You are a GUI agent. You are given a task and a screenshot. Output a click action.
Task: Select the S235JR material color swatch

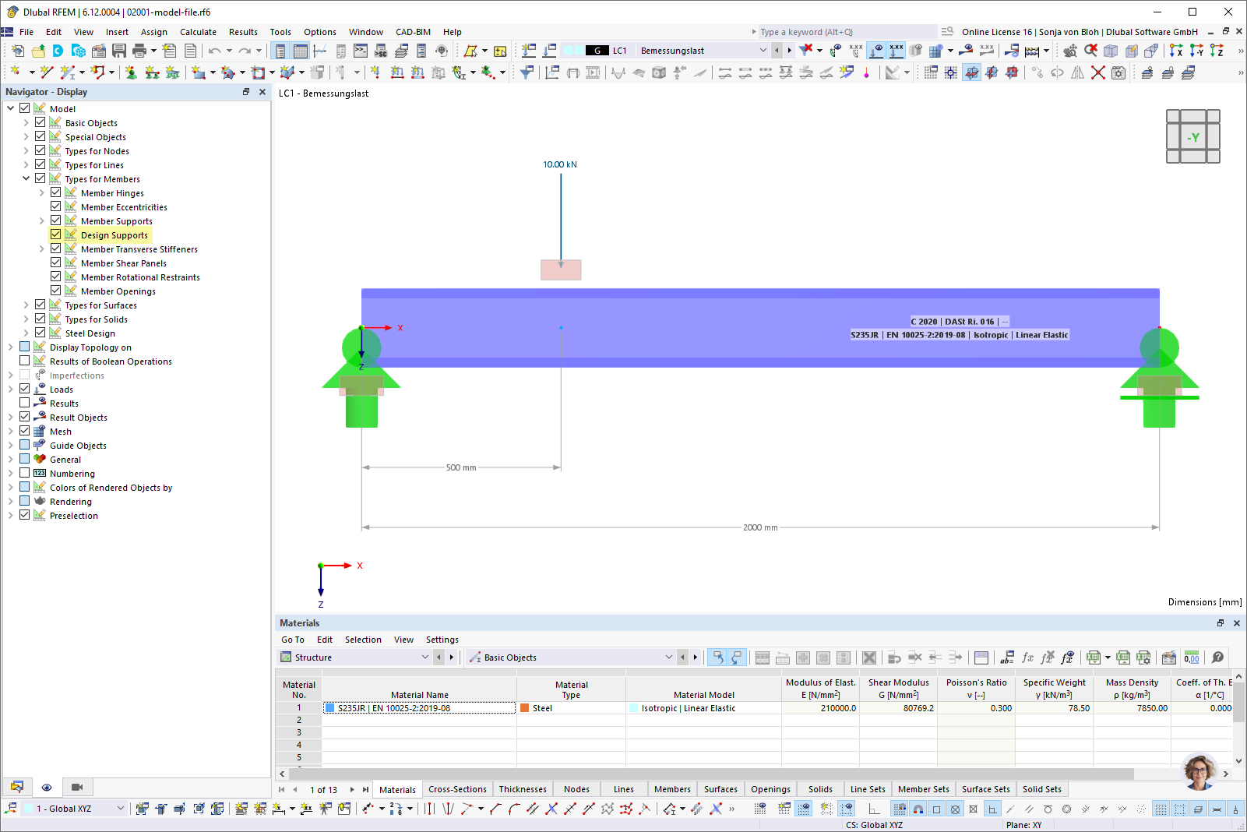(x=330, y=707)
